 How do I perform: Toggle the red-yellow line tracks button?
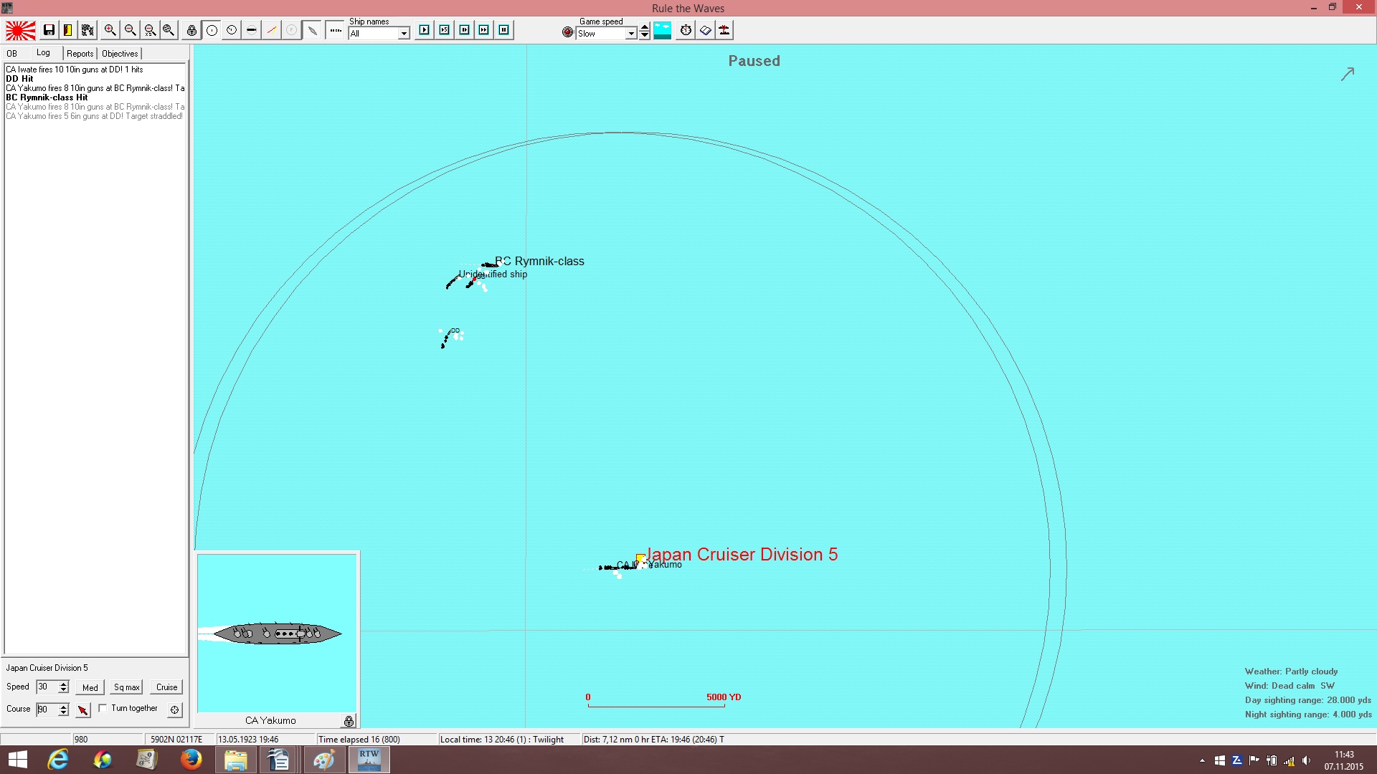point(271,30)
